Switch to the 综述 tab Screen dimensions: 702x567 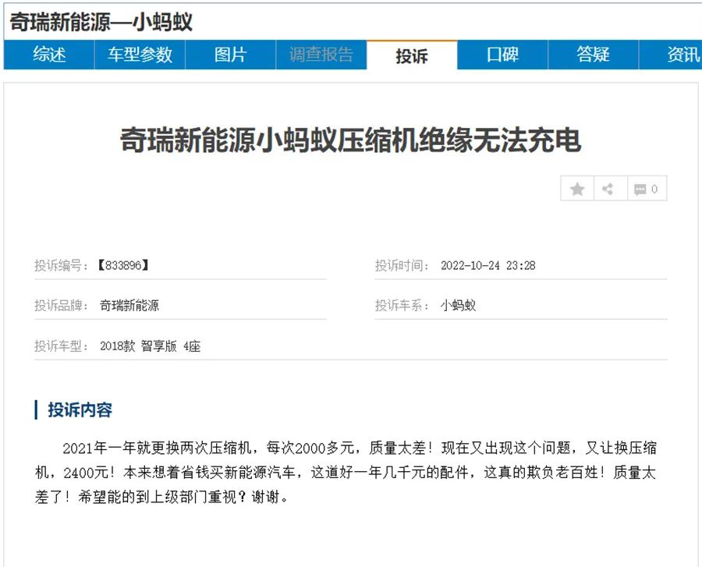[49, 55]
